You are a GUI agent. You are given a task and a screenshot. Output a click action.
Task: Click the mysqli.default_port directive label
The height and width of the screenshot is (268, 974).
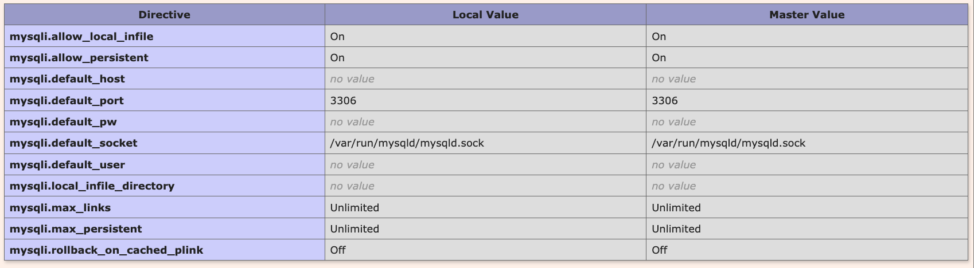tap(67, 101)
